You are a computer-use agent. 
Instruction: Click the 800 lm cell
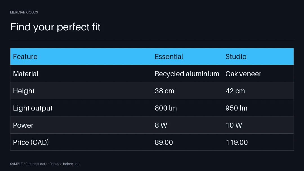[166, 108]
